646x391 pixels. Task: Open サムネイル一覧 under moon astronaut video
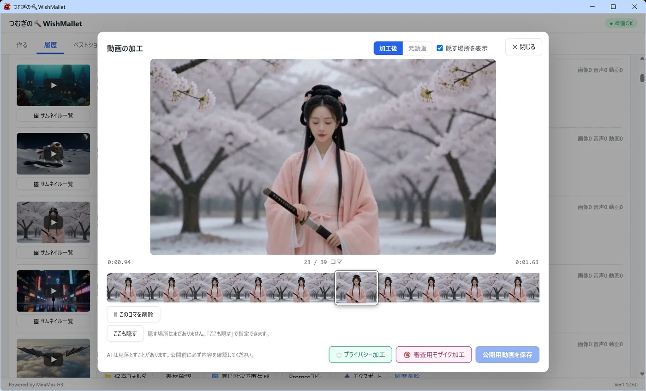pos(54,184)
